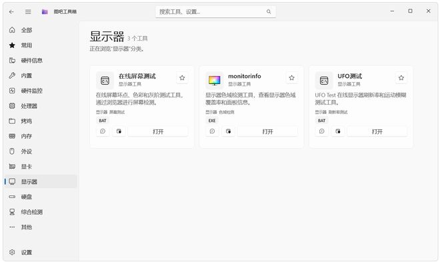The width and height of the screenshot is (440, 264).
Task: Click the 在线屏幕测试 terminal icon
Action: pos(105,81)
